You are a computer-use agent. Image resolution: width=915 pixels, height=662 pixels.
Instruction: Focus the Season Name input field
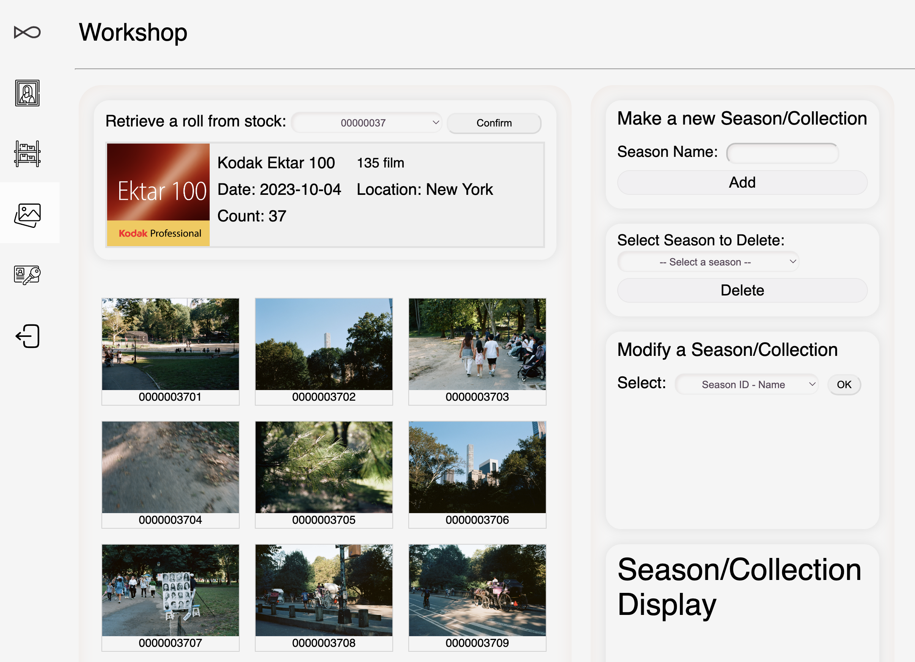[x=782, y=153]
